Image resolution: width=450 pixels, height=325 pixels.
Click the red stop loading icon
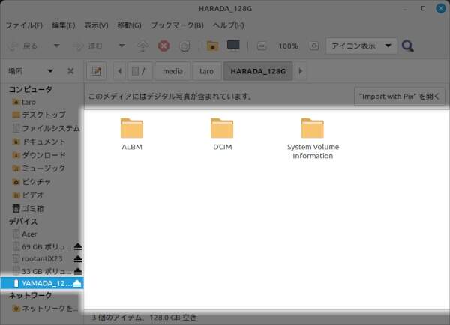click(x=163, y=46)
